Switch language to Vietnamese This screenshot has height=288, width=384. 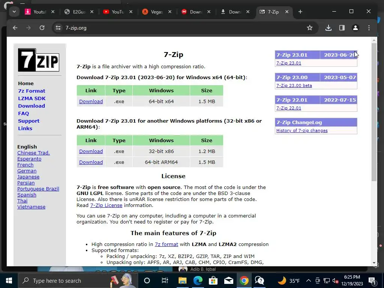[31, 207]
